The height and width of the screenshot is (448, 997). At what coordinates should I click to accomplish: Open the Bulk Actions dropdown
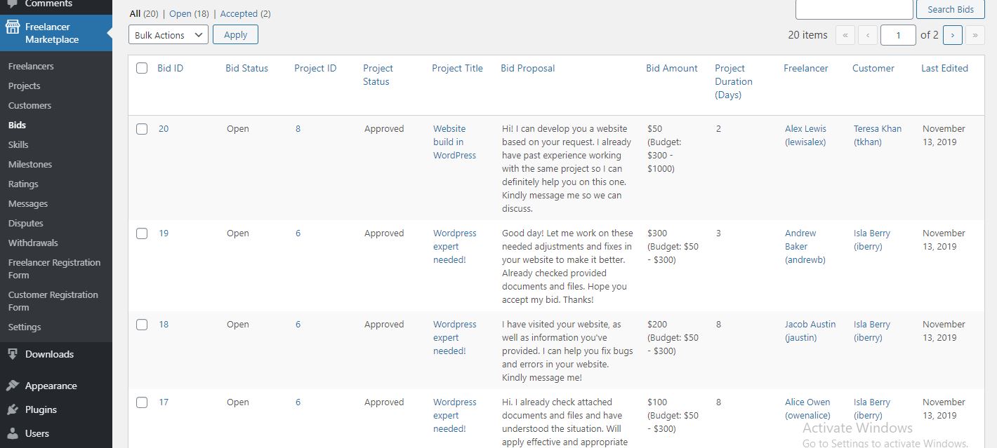169,35
